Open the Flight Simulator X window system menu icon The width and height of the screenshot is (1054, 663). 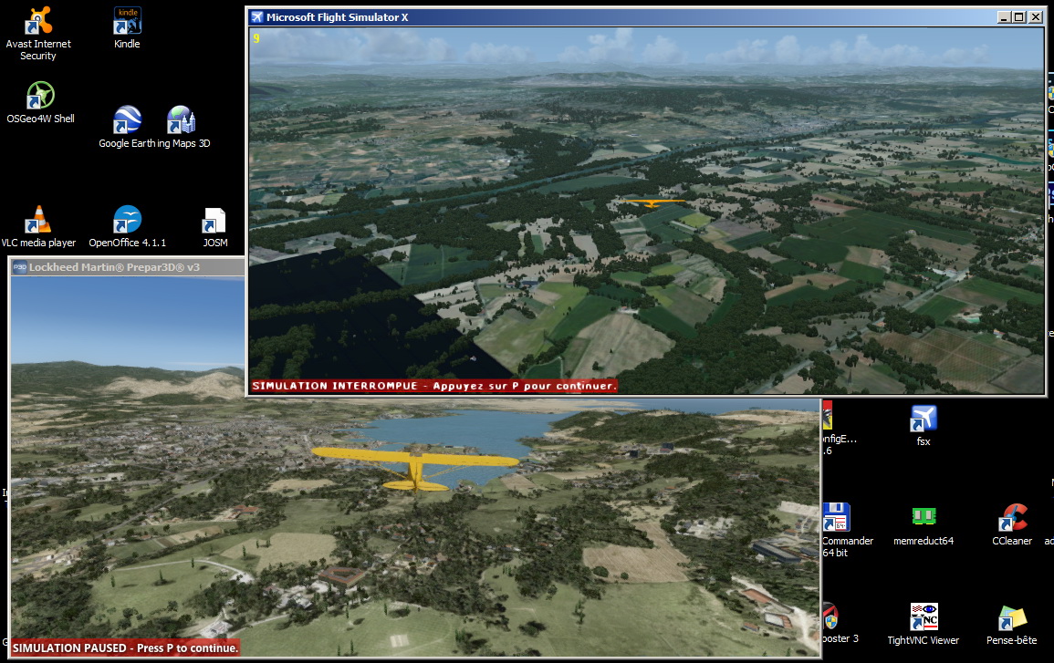256,17
